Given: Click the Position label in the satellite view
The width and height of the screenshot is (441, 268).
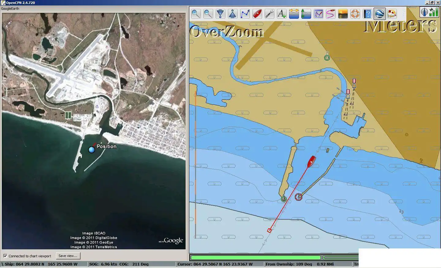Looking at the screenshot, I should click(x=107, y=146).
